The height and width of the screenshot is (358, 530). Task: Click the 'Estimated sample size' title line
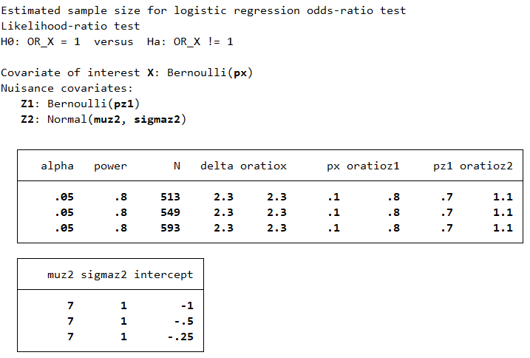coord(203,10)
